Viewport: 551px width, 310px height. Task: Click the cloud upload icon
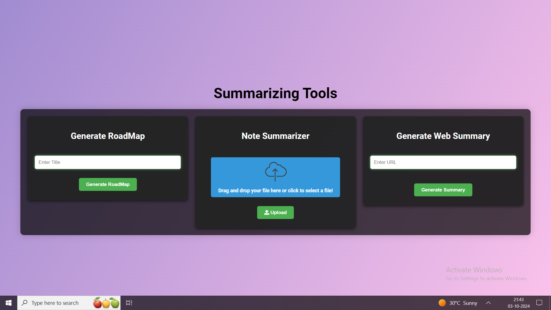pos(275,172)
